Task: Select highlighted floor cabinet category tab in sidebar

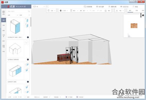Action: [3, 20]
